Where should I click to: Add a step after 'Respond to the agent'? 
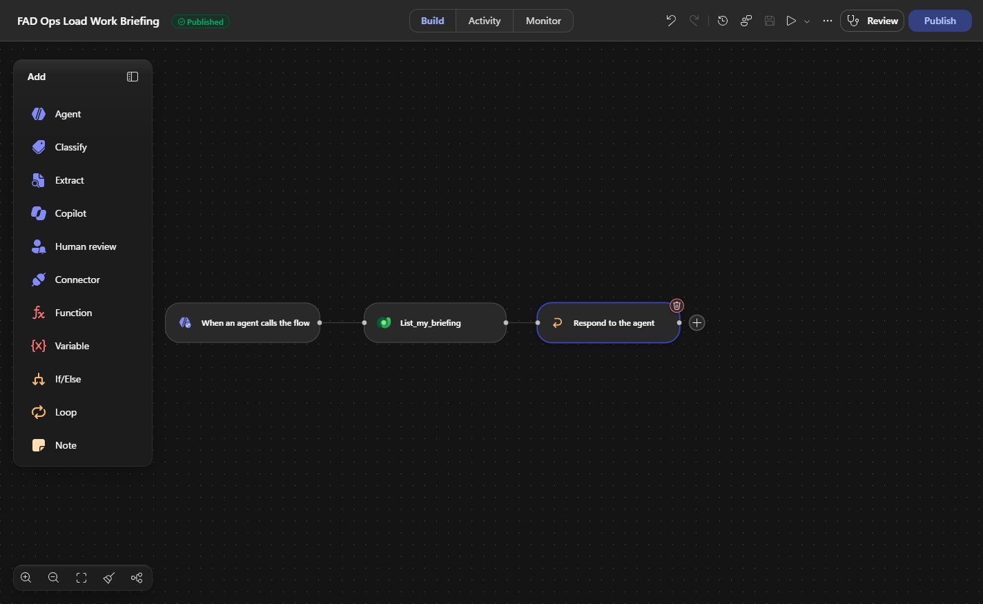click(x=697, y=322)
